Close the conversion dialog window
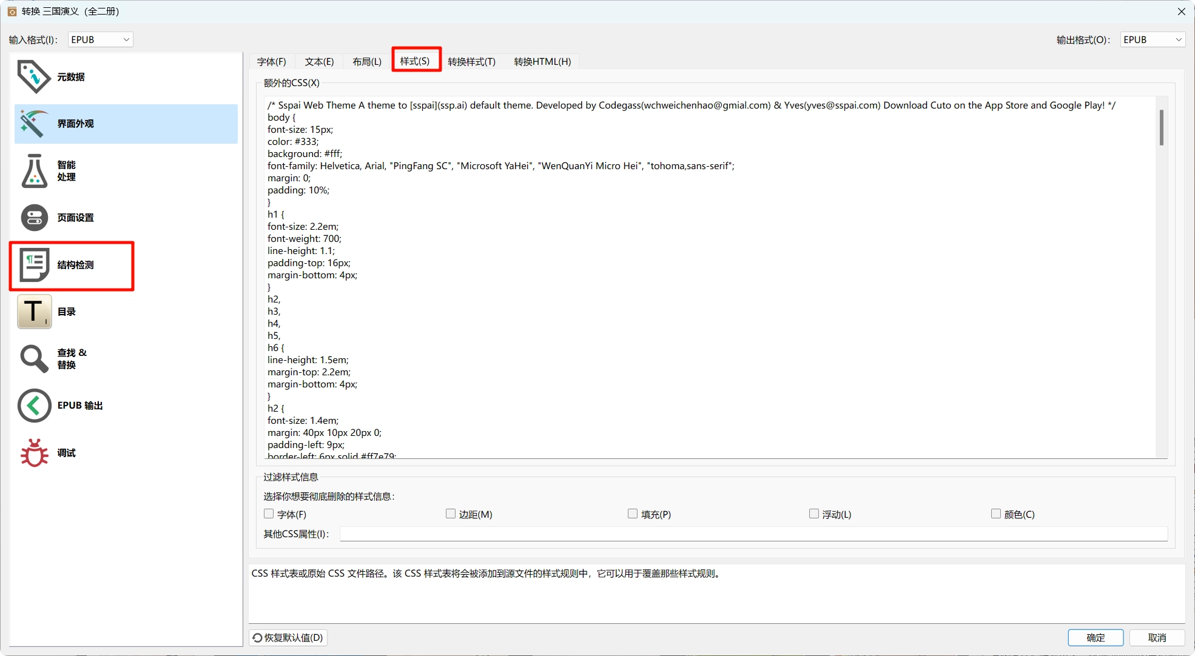Screen dimensions: 1195x656 point(1181,12)
